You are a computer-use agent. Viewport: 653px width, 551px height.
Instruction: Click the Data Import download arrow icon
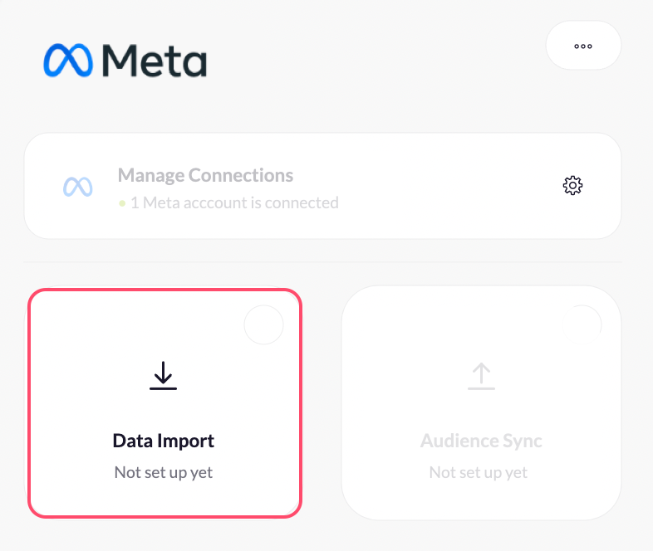pos(163,376)
